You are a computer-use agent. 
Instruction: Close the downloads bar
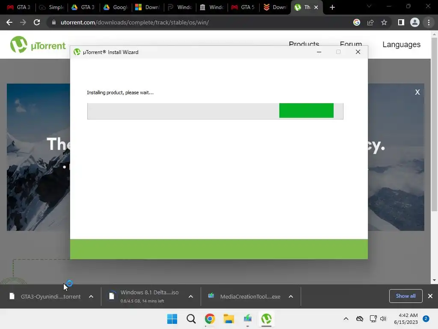[x=430, y=296]
